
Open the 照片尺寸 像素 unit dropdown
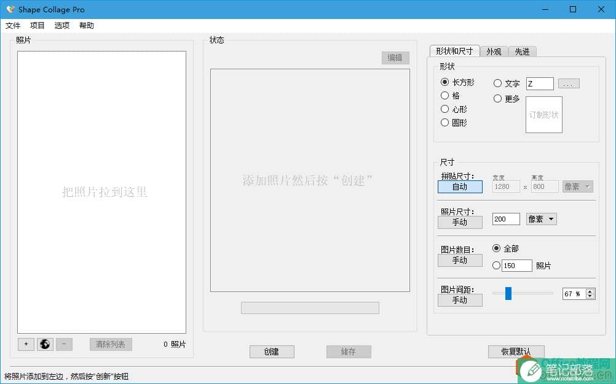click(x=542, y=218)
